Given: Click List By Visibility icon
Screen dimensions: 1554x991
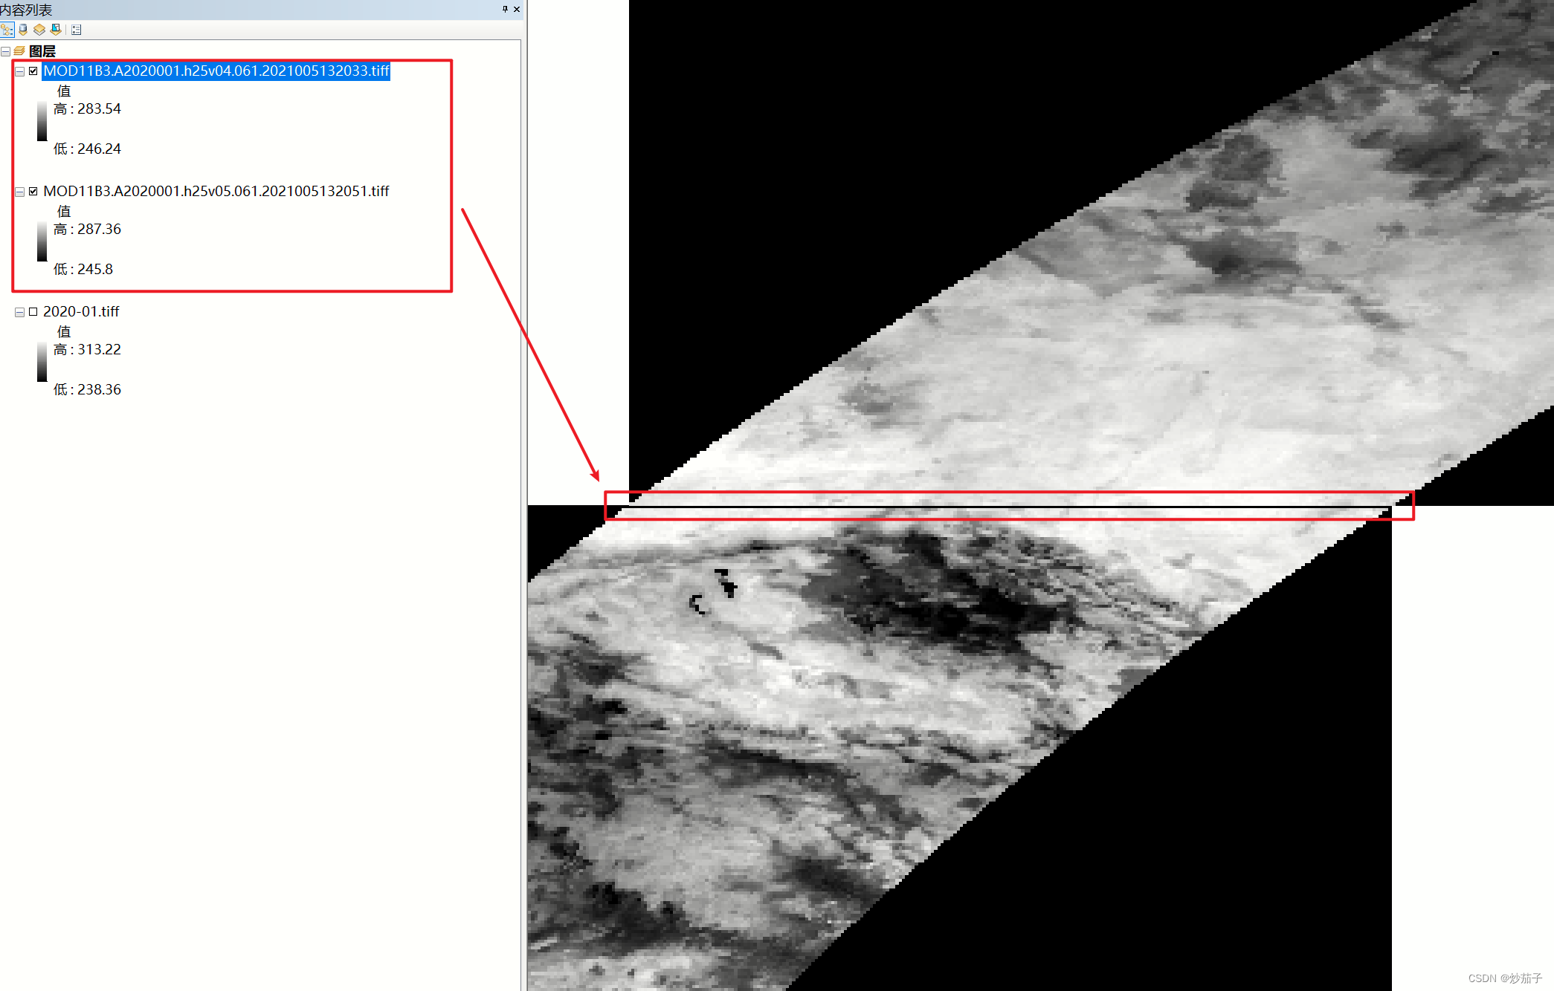Looking at the screenshot, I should pos(39,30).
